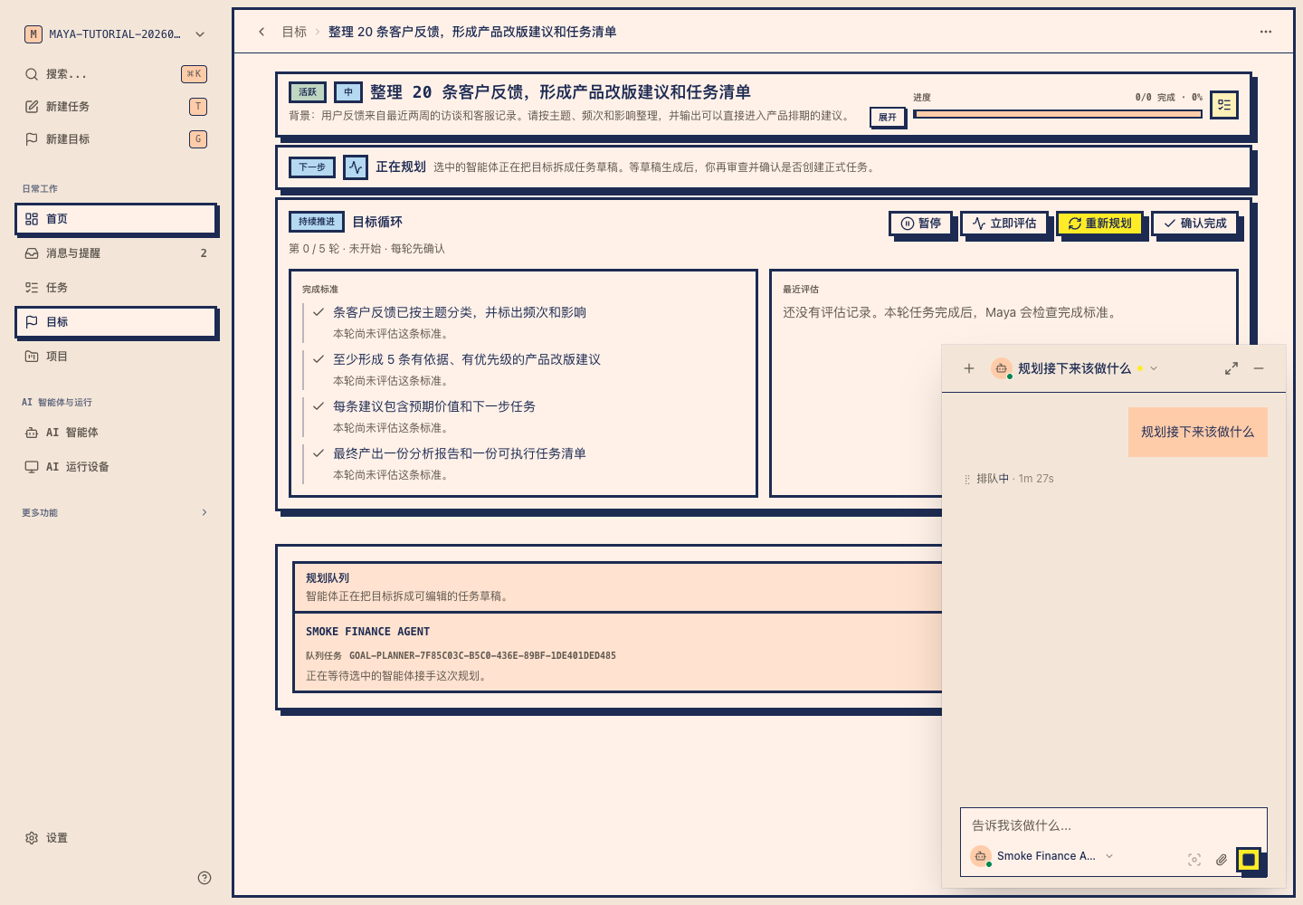Click the 告诉我该做什么 message input

pyautogui.click(x=1113, y=825)
